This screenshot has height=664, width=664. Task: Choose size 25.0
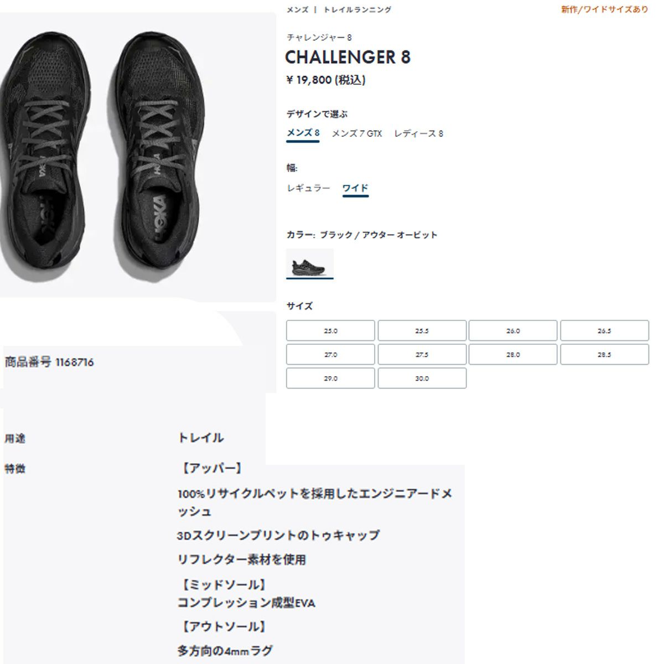tap(330, 331)
